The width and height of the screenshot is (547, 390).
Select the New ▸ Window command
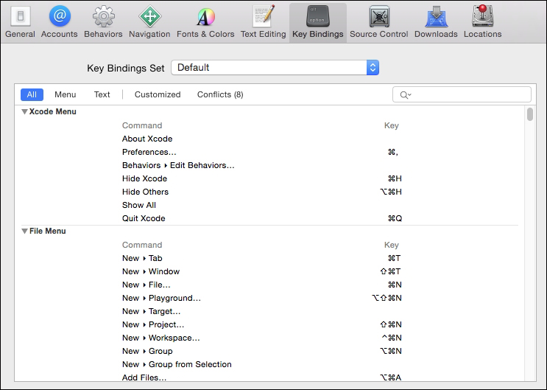151,271
